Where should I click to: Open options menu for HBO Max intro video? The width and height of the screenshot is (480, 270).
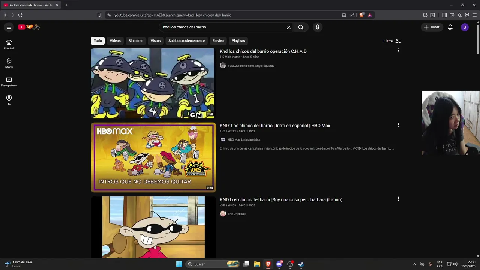pyautogui.click(x=398, y=125)
